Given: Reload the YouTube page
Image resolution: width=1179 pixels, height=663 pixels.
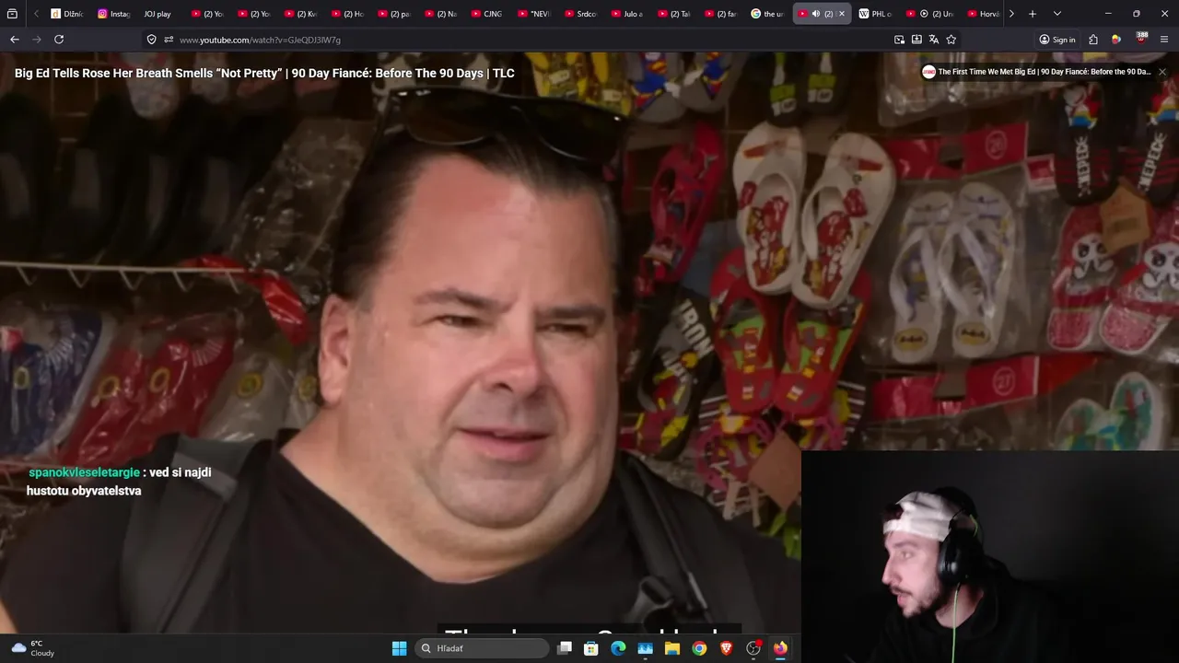Looking at the screenshot, I should click(59, 40).
